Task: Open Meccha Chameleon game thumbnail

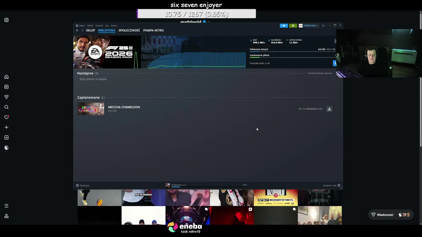Action: [x=91, y=109]
